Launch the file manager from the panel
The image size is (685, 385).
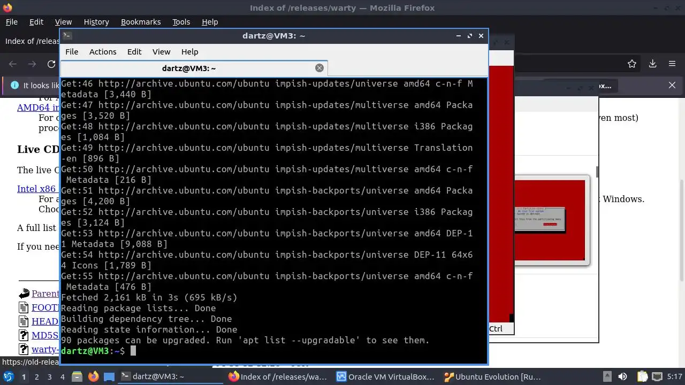click(x=77, y=376)
